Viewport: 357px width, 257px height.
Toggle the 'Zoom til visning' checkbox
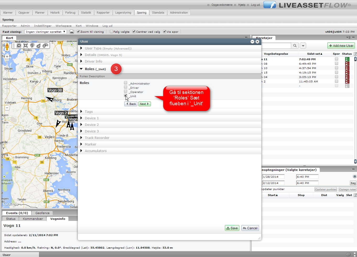[78, 32]
